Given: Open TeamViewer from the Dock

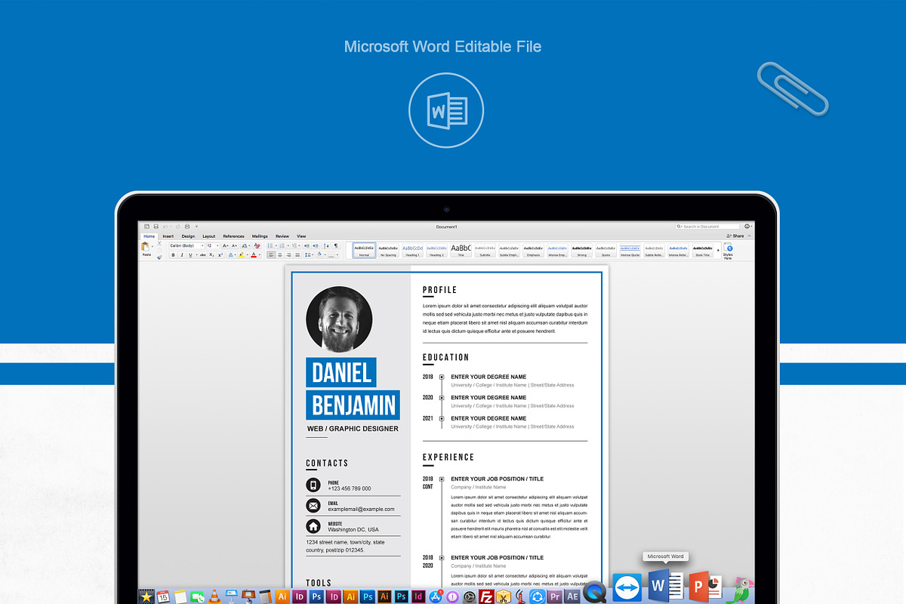Looking at the screenshot, I should click(x=628, y=587).
